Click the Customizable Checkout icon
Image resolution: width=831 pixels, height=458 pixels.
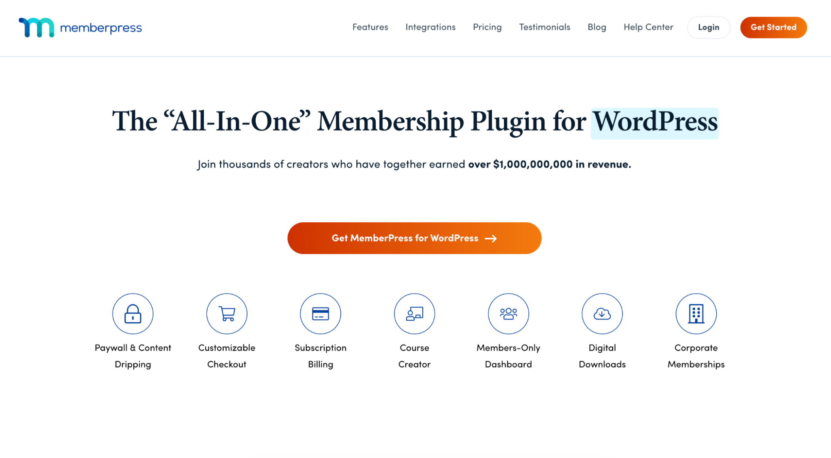pyautogui.click(x=227, y=314)
